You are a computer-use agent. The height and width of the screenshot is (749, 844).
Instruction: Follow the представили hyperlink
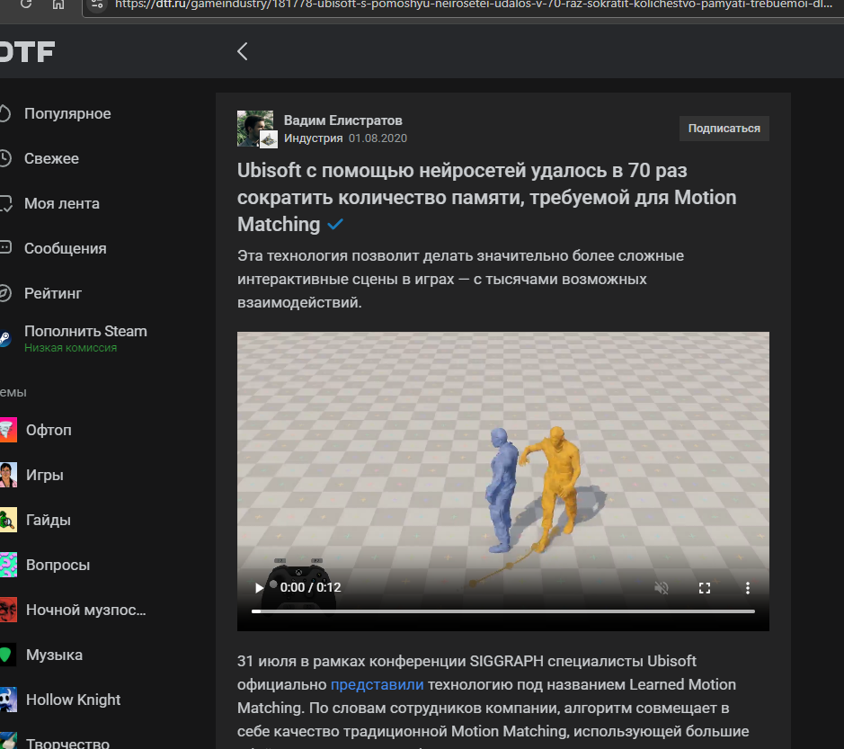[377, 684]
